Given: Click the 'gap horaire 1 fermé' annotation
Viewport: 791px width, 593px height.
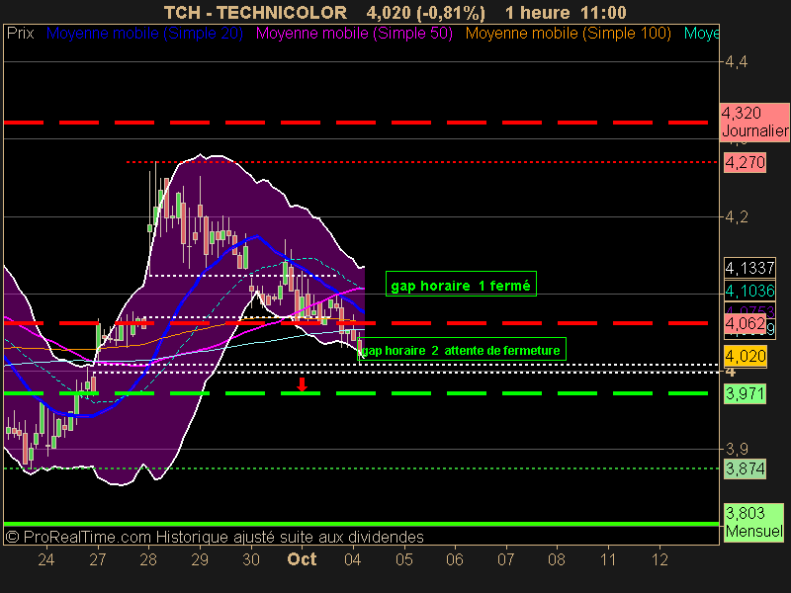Looking at the screenshot, I should pyautogui.click(x=461, y=284).
